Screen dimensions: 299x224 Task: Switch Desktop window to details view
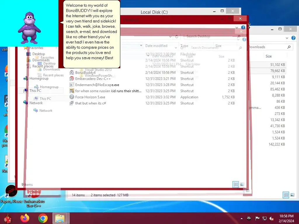click(236, 184)
